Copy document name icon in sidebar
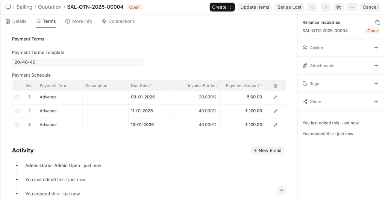The image size is (385, 203). (377, 23)
